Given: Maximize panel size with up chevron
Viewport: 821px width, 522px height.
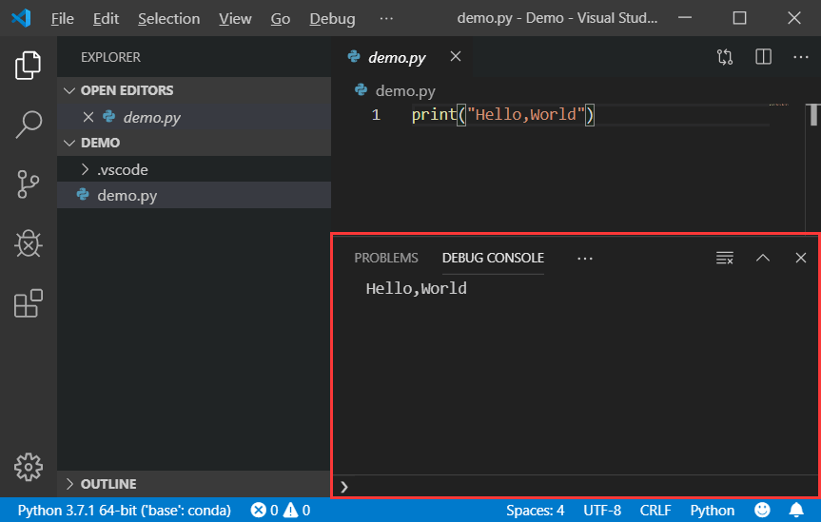Looking at the screenshot, I should [x=763, y=258].
